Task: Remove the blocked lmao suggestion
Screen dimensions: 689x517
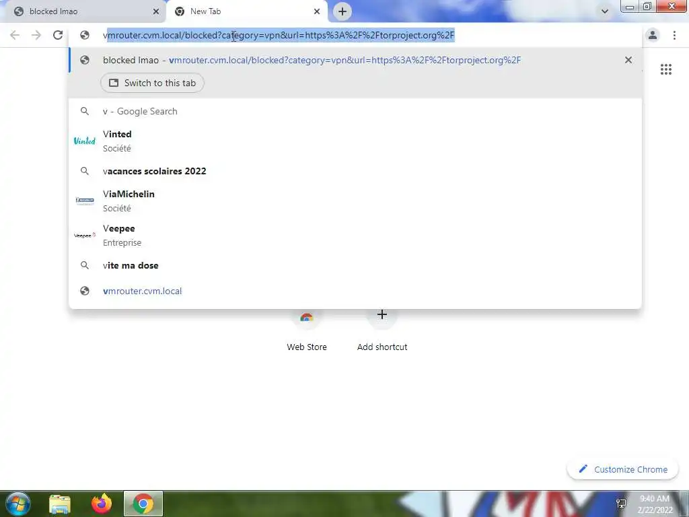Action: pyautogui.click(x=628, y=60)
